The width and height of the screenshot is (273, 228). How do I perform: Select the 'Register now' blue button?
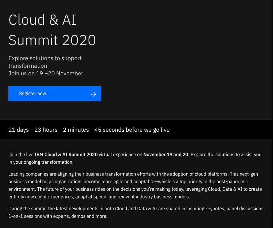click(55, 94)
